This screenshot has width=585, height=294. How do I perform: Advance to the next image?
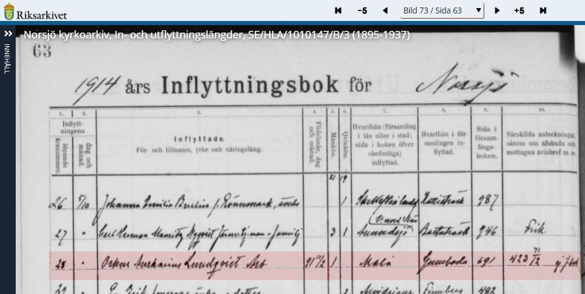pos(497,10)
